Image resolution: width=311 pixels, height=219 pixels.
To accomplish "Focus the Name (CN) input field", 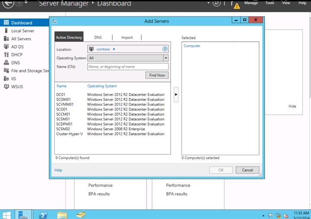I will (x=128, y=67).
